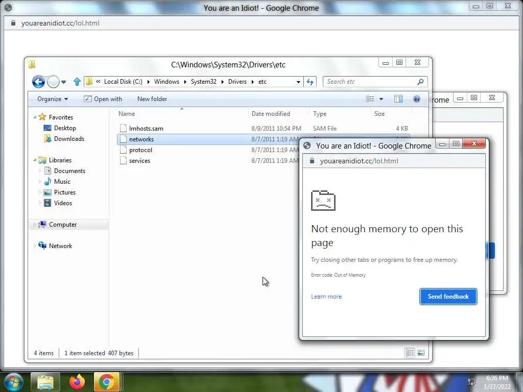
Task: Open the Documents library
Action: [x=69, y=170]
